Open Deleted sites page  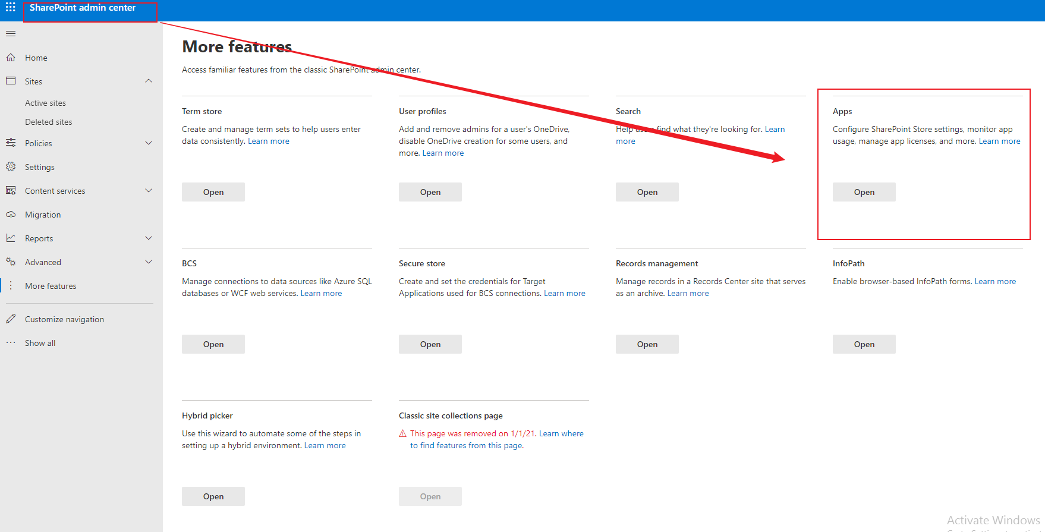(x=48, y=122)
